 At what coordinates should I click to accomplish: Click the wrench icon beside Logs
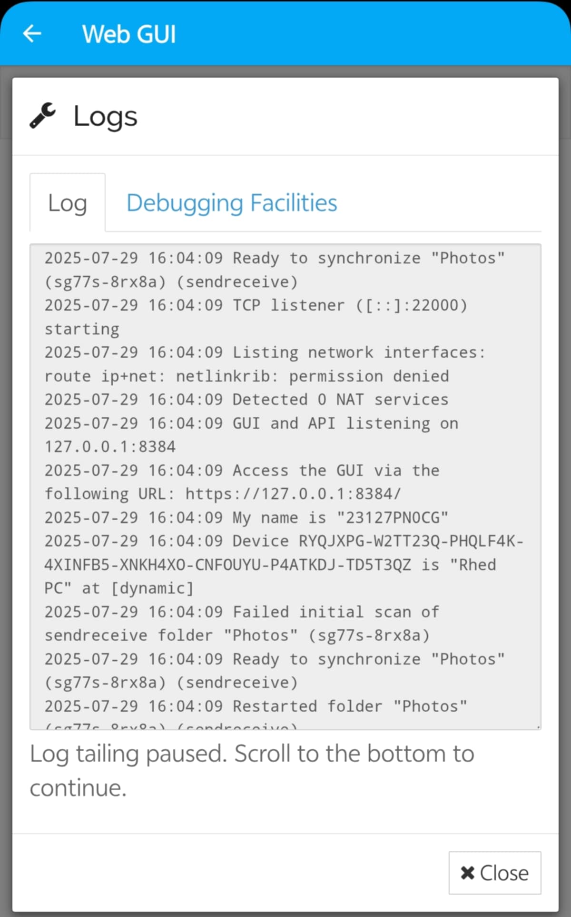click(x=43, y=116)
